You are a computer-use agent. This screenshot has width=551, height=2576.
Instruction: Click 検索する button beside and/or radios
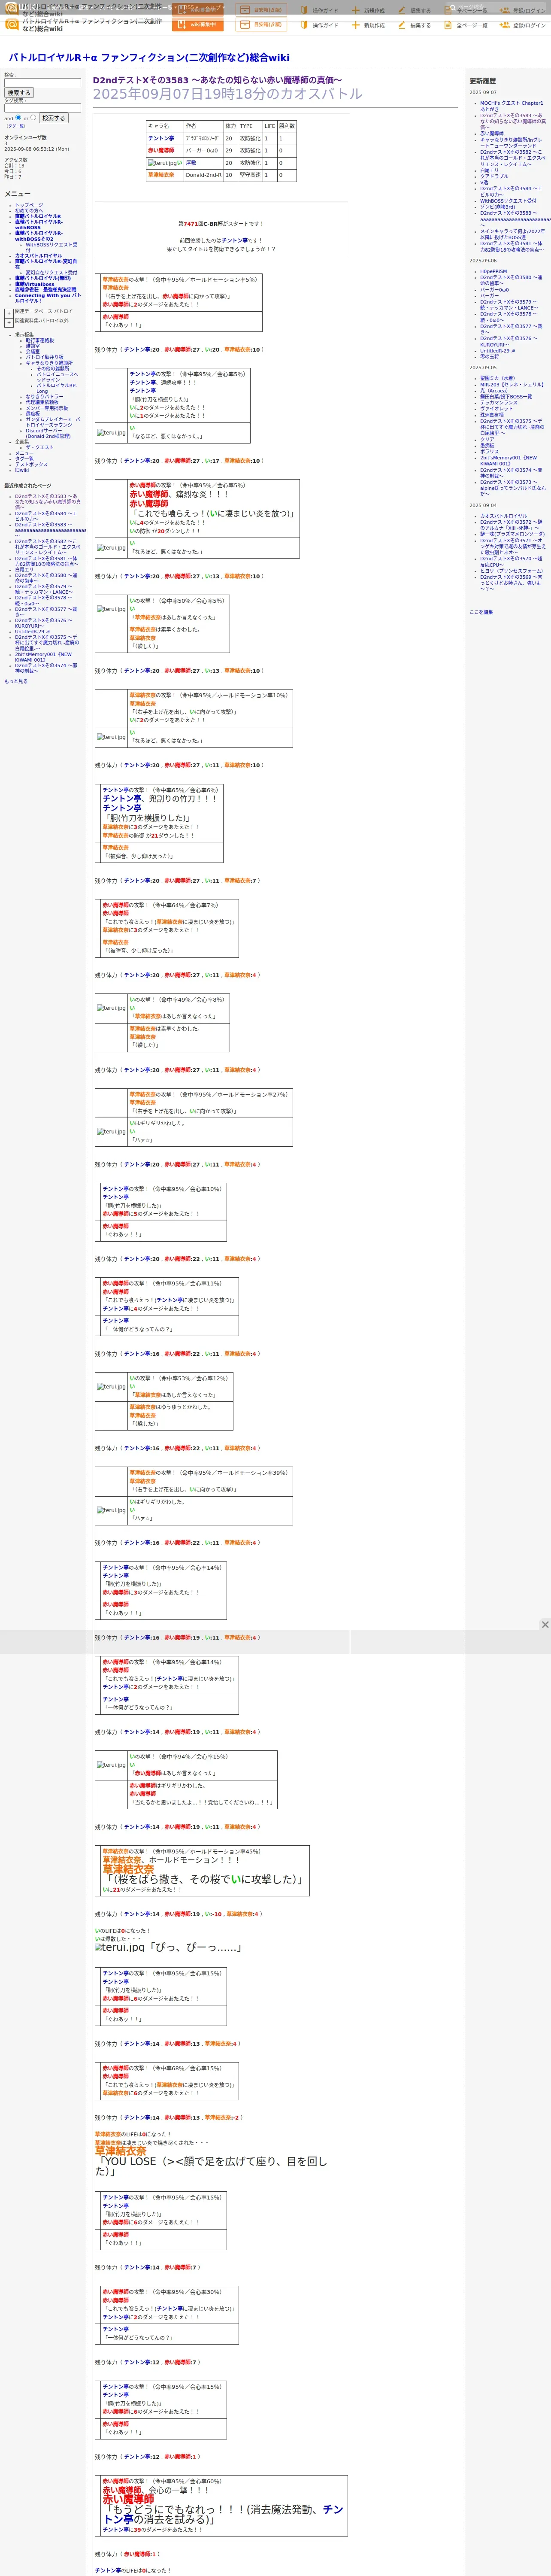click(53, 118)
